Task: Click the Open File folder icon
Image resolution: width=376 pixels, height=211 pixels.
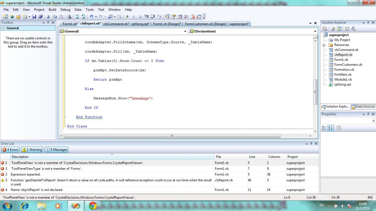Action: (18, 16)
